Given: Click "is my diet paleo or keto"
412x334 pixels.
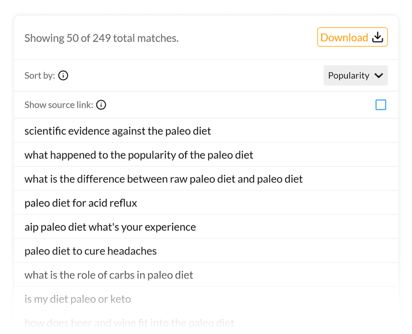Looking at the screenshot, I should tap(78, 299).
